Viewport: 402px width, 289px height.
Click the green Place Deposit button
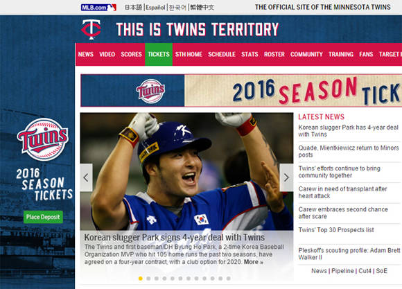[43, 217]
